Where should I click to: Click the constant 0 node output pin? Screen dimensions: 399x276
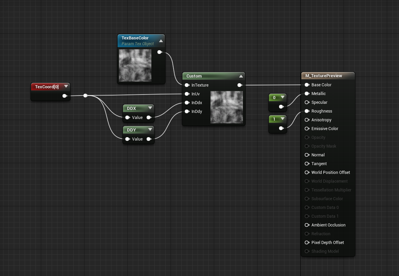click(281, 106)
